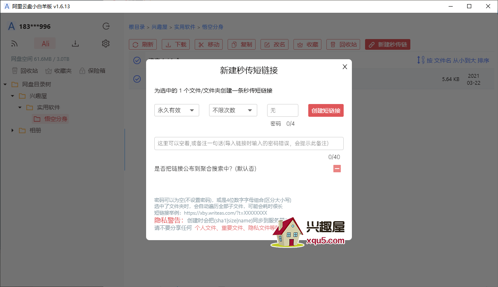The height and width of the screenshot is (287, 498).
Task: Toggle the select-all files checkbox
Action: (x=137, y=61)
